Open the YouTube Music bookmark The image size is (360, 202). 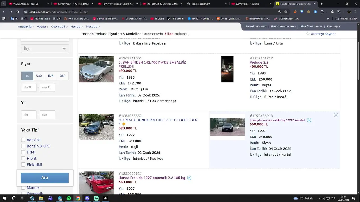click(40, 19)
